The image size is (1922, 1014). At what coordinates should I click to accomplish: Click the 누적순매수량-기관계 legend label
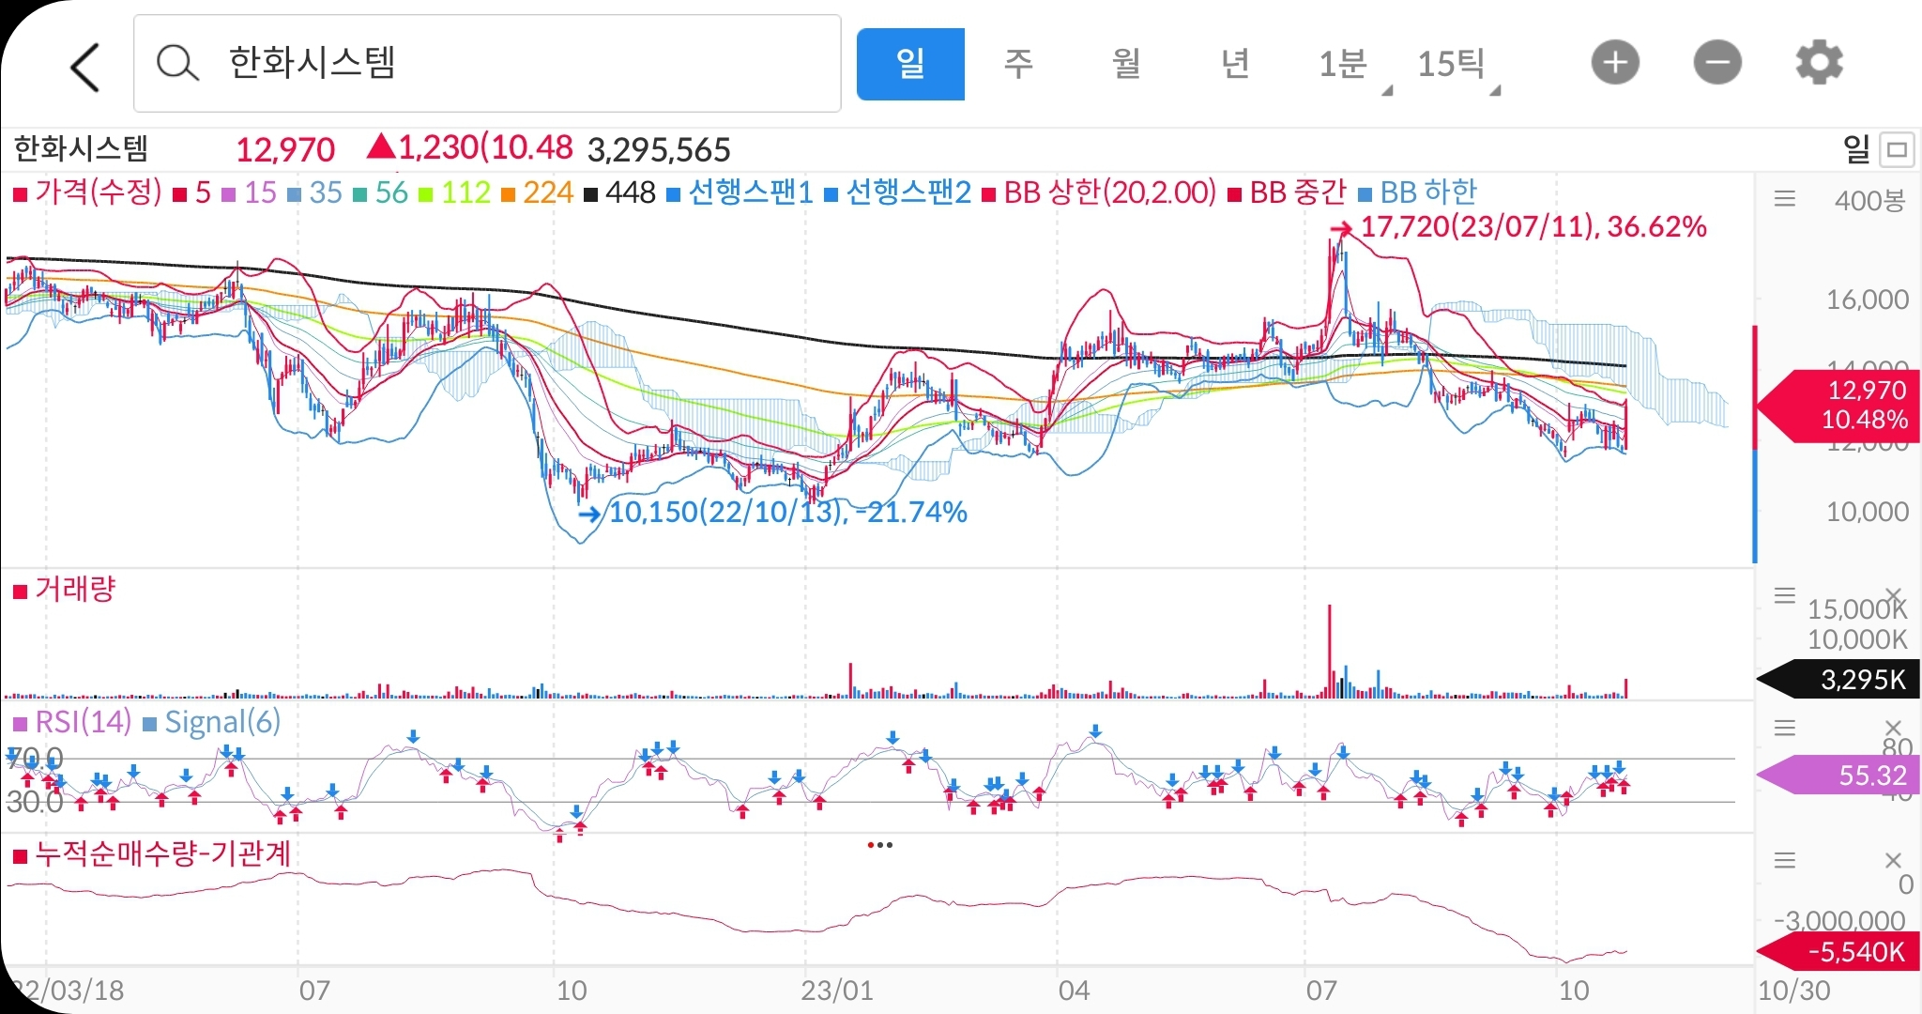point(152,854)
